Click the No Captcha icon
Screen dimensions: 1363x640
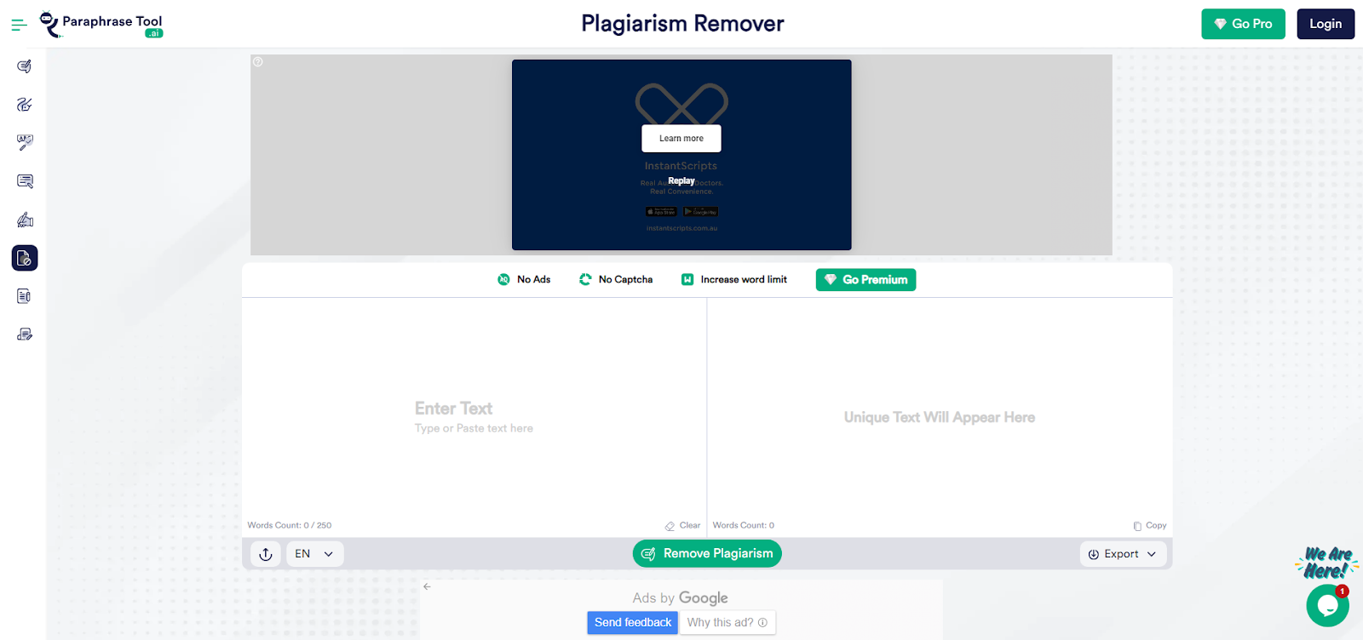(585, 280)
